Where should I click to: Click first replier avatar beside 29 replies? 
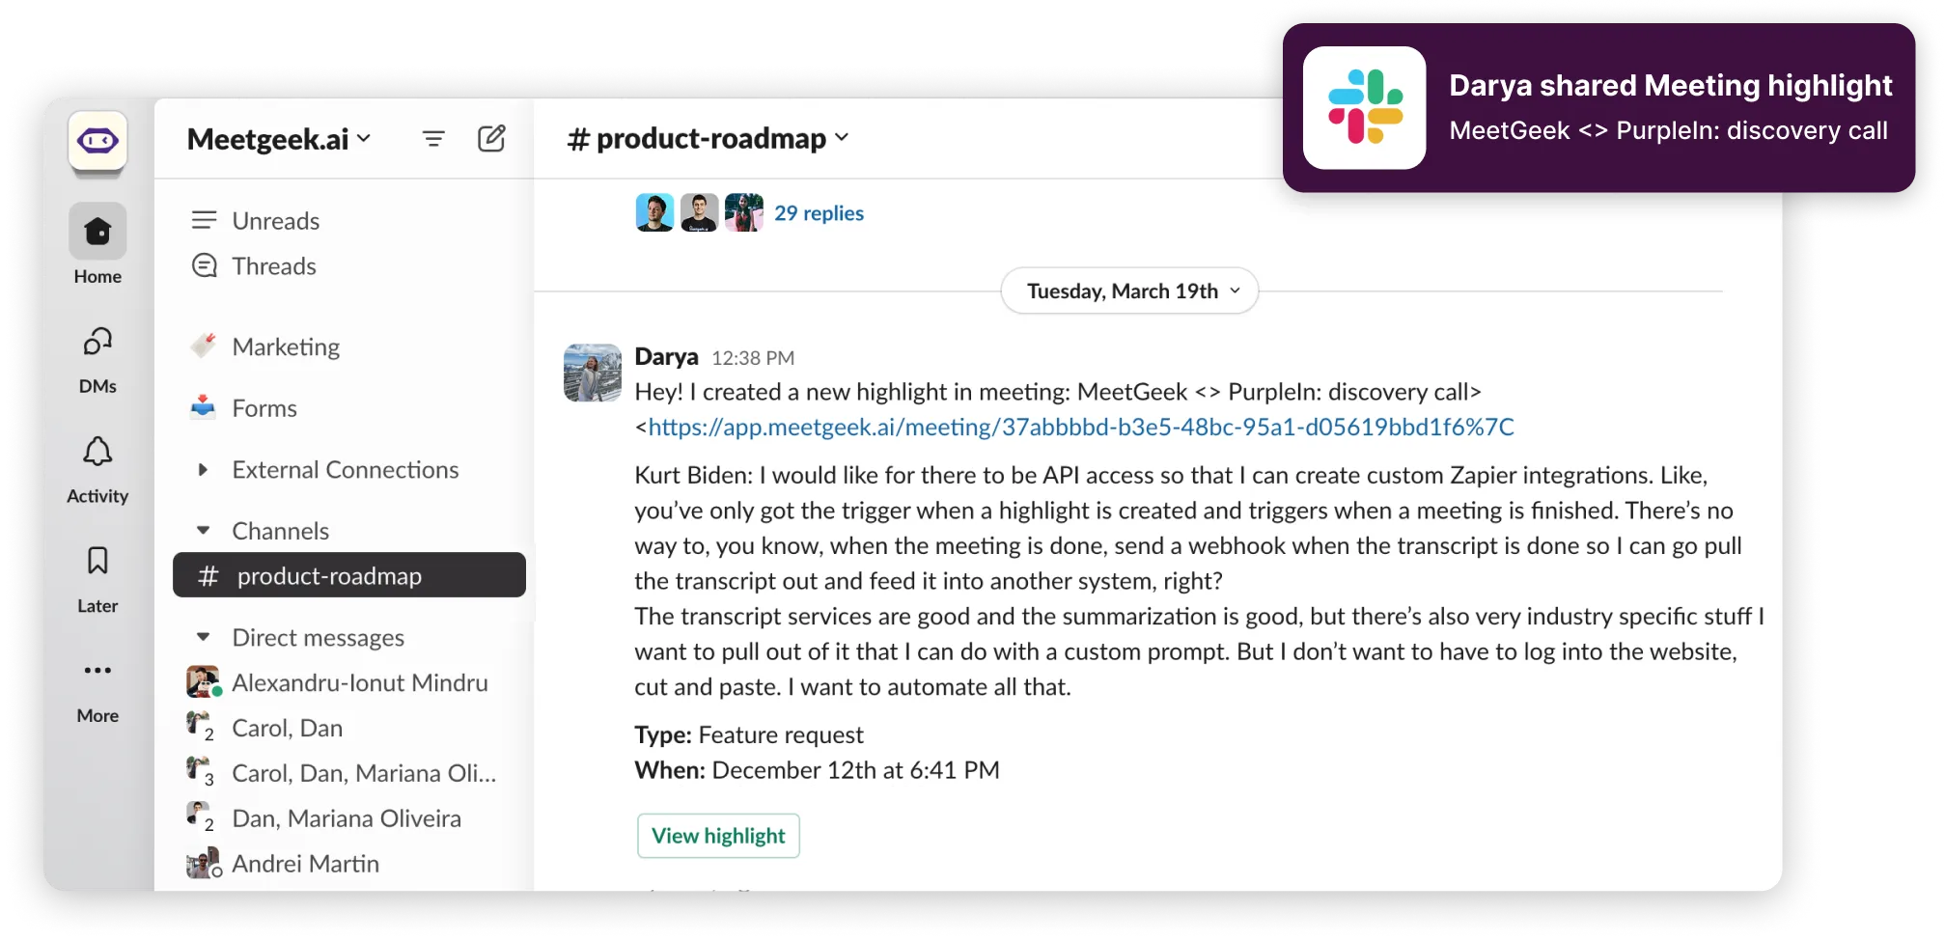(x=654, y=212)
